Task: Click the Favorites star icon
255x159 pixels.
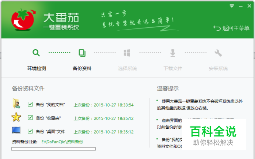Action: coord(16,117)
